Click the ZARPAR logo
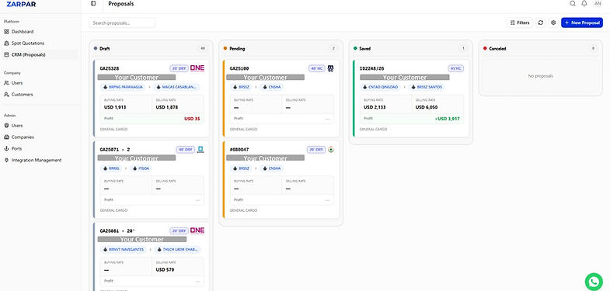 [21, 5]
